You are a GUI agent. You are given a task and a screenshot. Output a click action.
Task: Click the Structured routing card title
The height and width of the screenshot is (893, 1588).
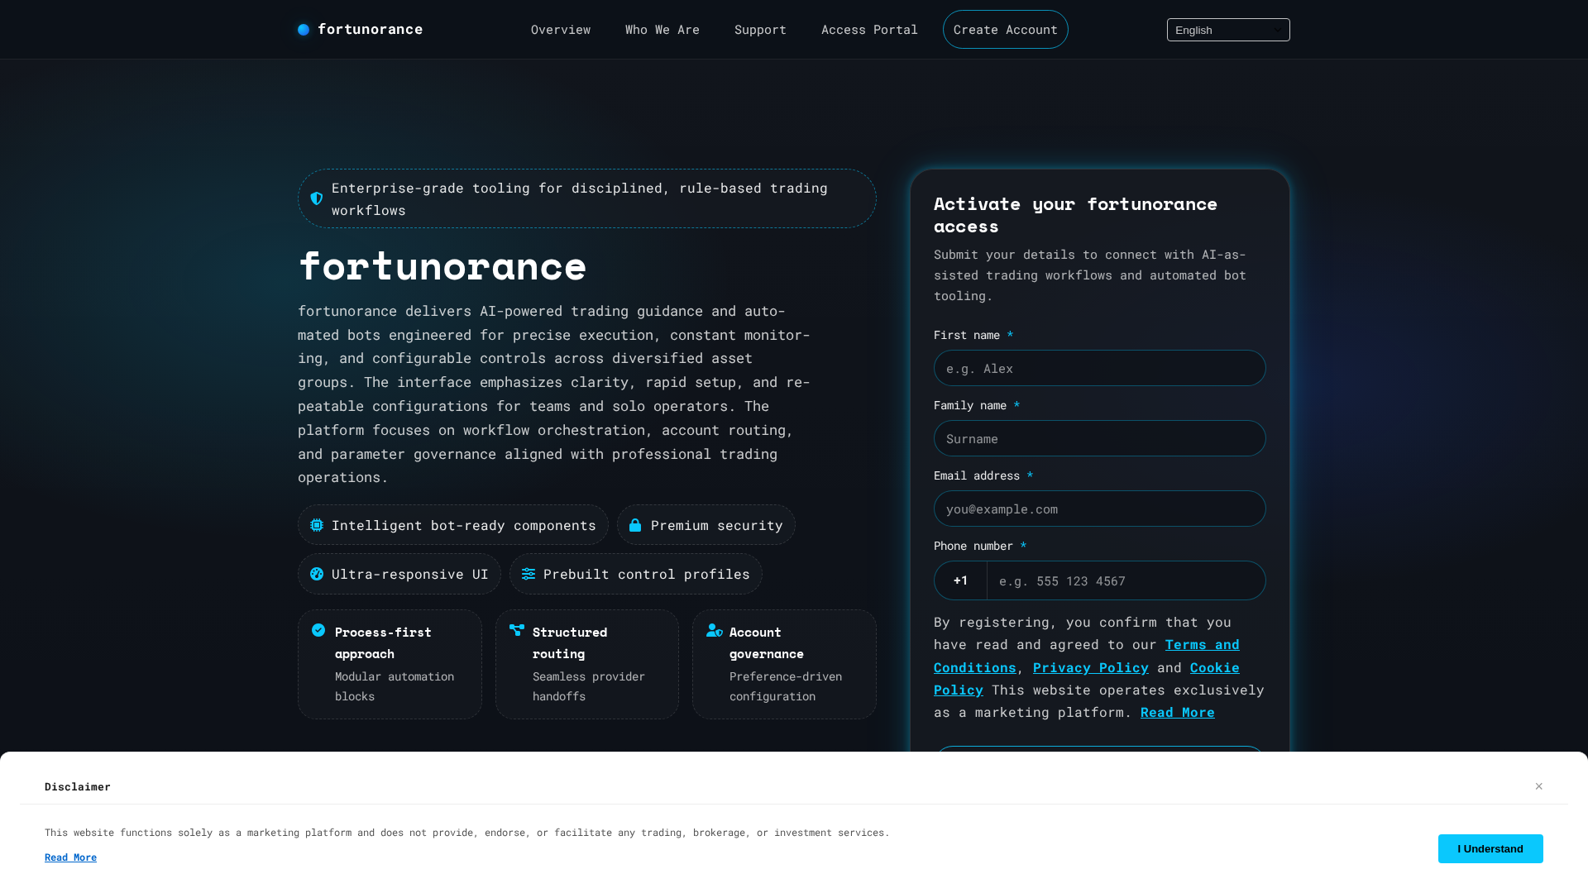click(x=570, y=642)
